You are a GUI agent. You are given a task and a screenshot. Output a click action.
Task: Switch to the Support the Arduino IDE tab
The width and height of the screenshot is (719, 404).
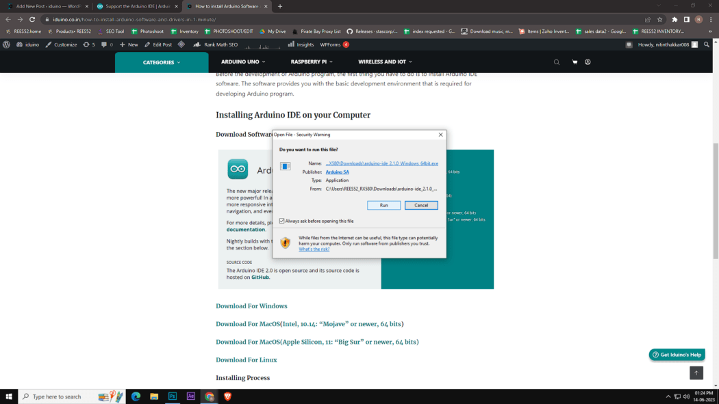point(134,6)
